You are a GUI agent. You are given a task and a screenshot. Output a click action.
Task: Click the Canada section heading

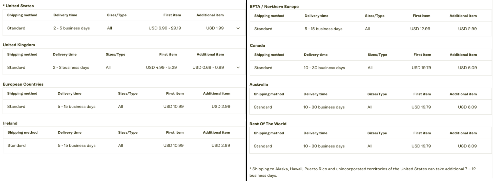pyautogui.click(x=257, y=46)
